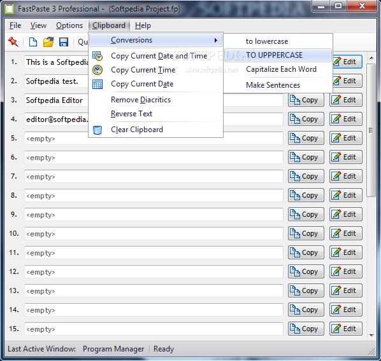Expand the Conversions submenu
This screenshot has height=361, width=381.
(x=155, y=40)
